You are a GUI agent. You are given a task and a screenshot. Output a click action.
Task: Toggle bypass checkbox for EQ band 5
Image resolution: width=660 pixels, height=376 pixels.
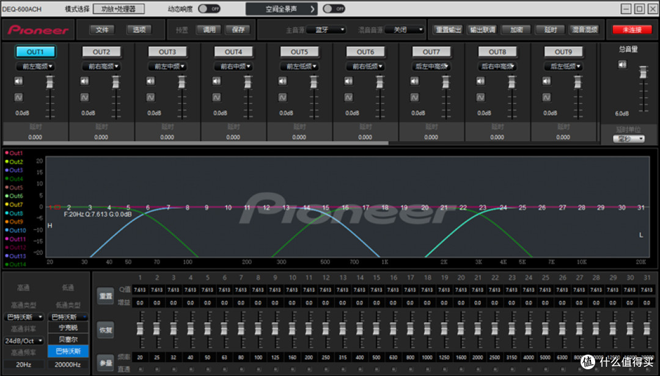pyautogui.click(x=208, y=369)
